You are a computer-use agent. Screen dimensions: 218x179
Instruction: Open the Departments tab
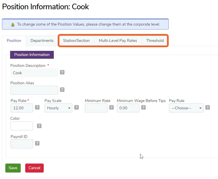42,40
